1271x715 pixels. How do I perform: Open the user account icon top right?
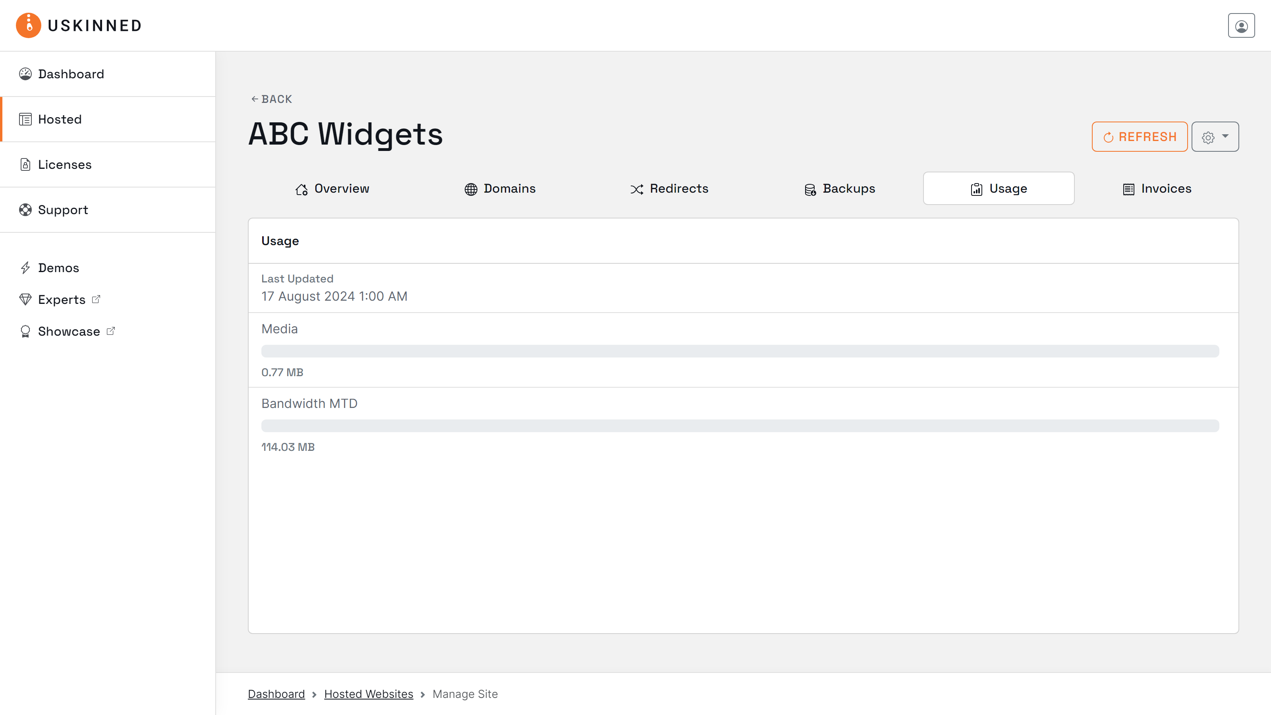pos(1241,25)
